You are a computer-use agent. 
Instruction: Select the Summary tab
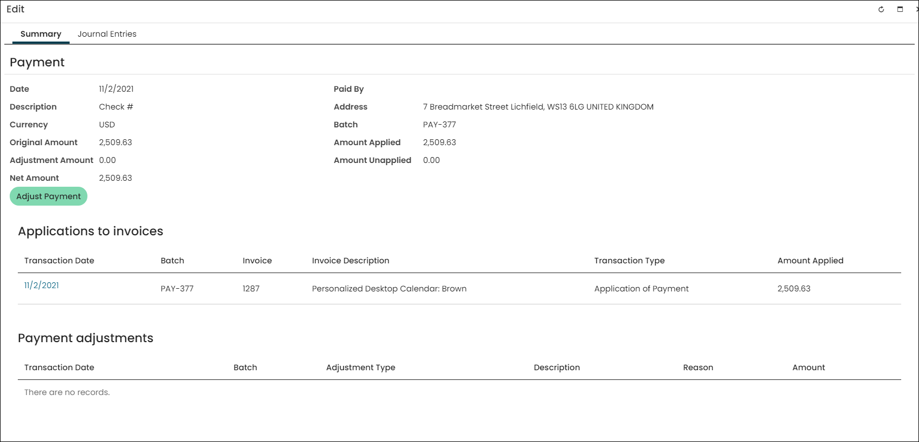click(41, 34)
